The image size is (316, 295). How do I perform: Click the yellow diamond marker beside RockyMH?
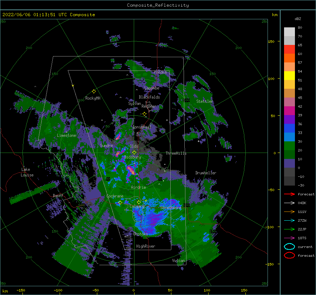tap(94, 92)
